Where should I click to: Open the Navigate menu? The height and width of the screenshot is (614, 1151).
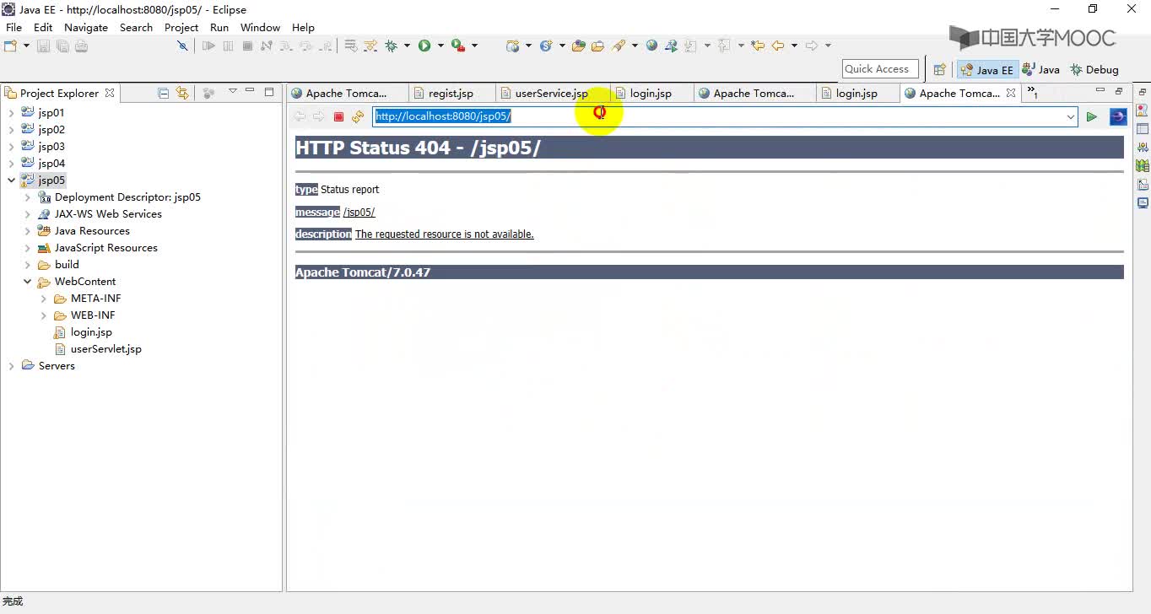tap(86, 27)
